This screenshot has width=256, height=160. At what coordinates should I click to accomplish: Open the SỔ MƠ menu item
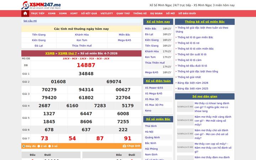coord(170,14)
